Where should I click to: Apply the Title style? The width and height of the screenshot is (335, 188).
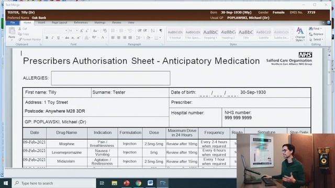pyautogui.click(x=246, y=34)
